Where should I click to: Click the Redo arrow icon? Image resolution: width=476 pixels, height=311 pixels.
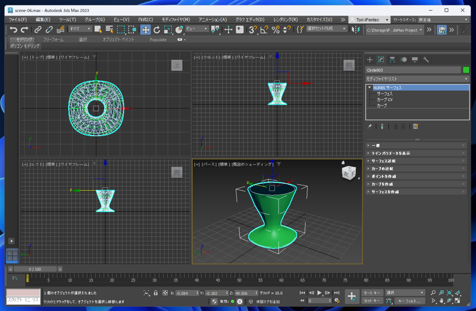24,29
